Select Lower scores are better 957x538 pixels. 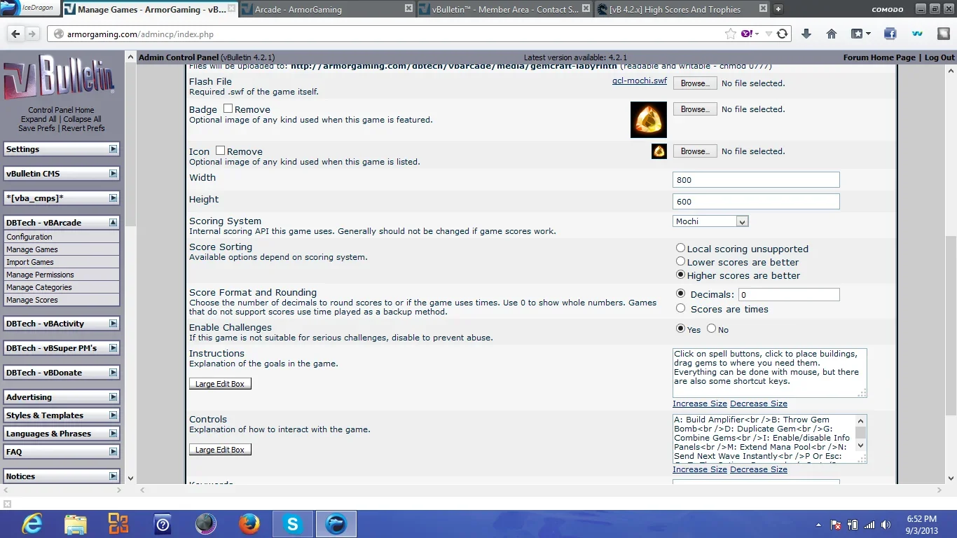[x=680, y=261]
